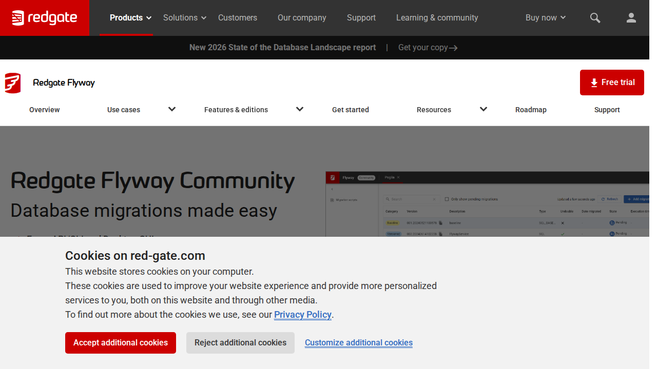Click the red Flyway product logo
Screen dimensions: 657x369
point(13,83)
